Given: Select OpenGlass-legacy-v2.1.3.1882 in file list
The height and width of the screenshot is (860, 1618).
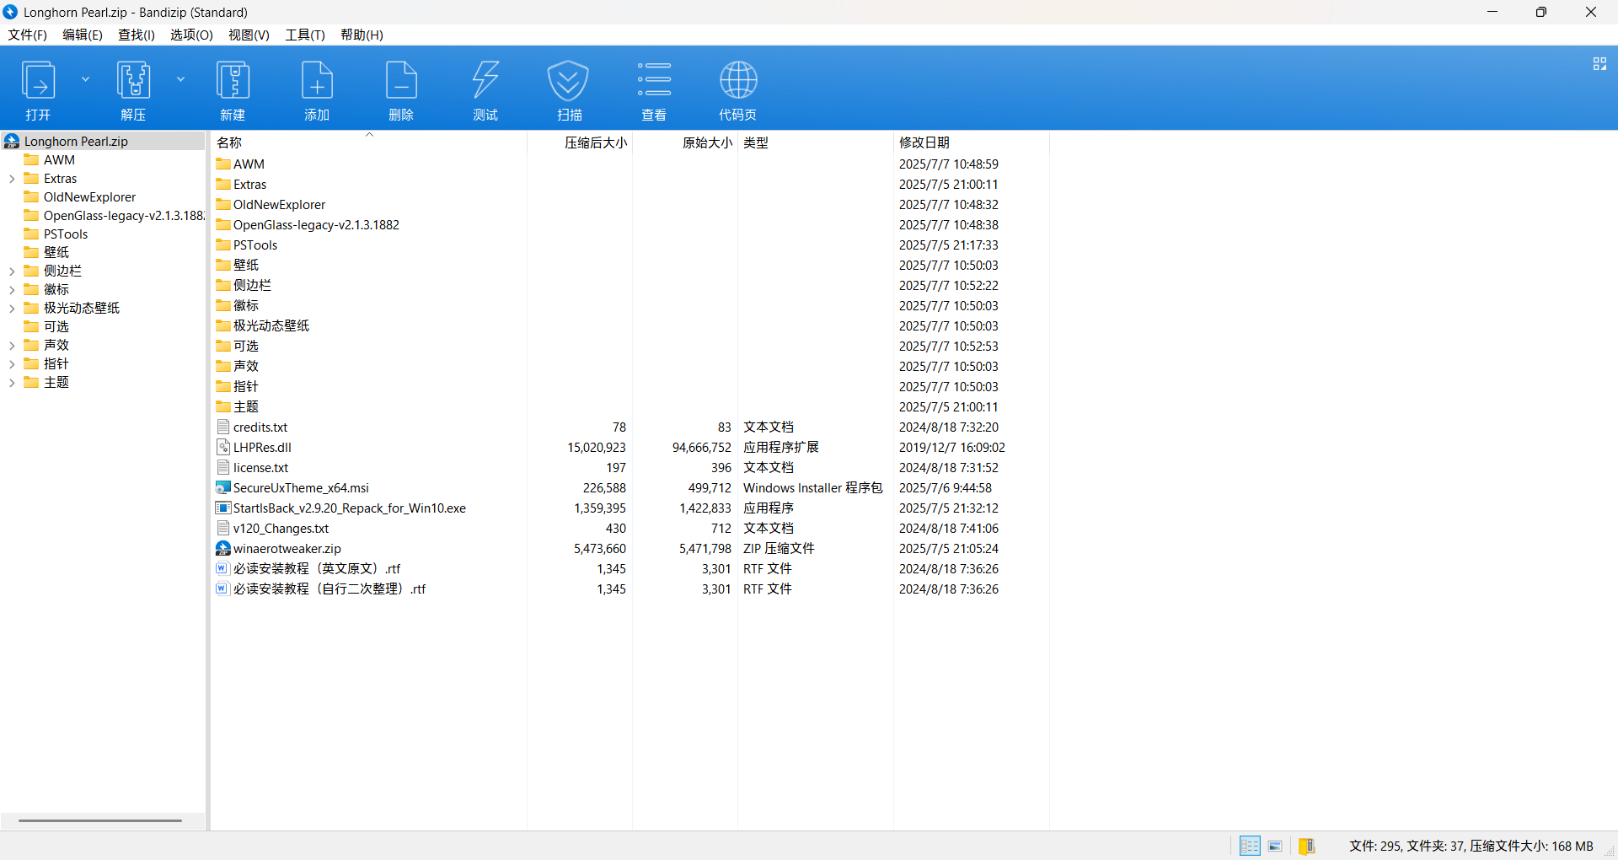Looking at the screenshot, I should tap(316, 225).
